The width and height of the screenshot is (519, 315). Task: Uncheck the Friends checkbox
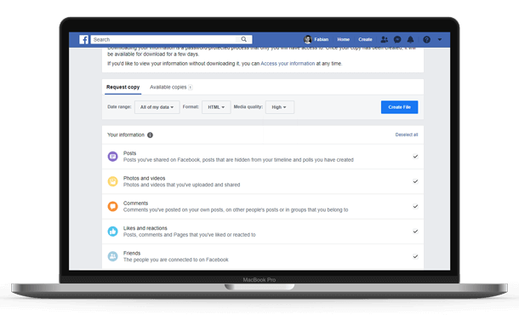(x=415, y=256)
